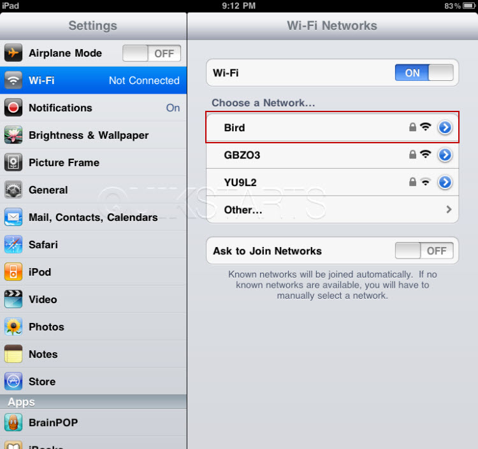Open the Notes notepad icon
The width and height of the screenshot is (478, 449).
coord(13,354)
